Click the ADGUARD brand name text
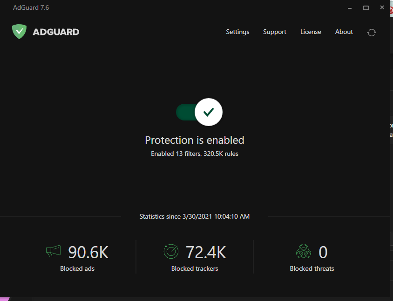The width and height of the screenshot is (393, 301). click(x=56, y=32)
